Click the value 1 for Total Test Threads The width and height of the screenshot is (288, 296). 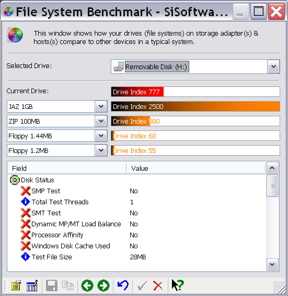point(132,202)
